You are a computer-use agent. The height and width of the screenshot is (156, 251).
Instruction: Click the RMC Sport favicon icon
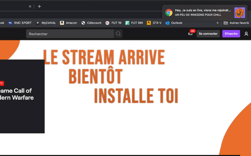click(x=10, y=23)
